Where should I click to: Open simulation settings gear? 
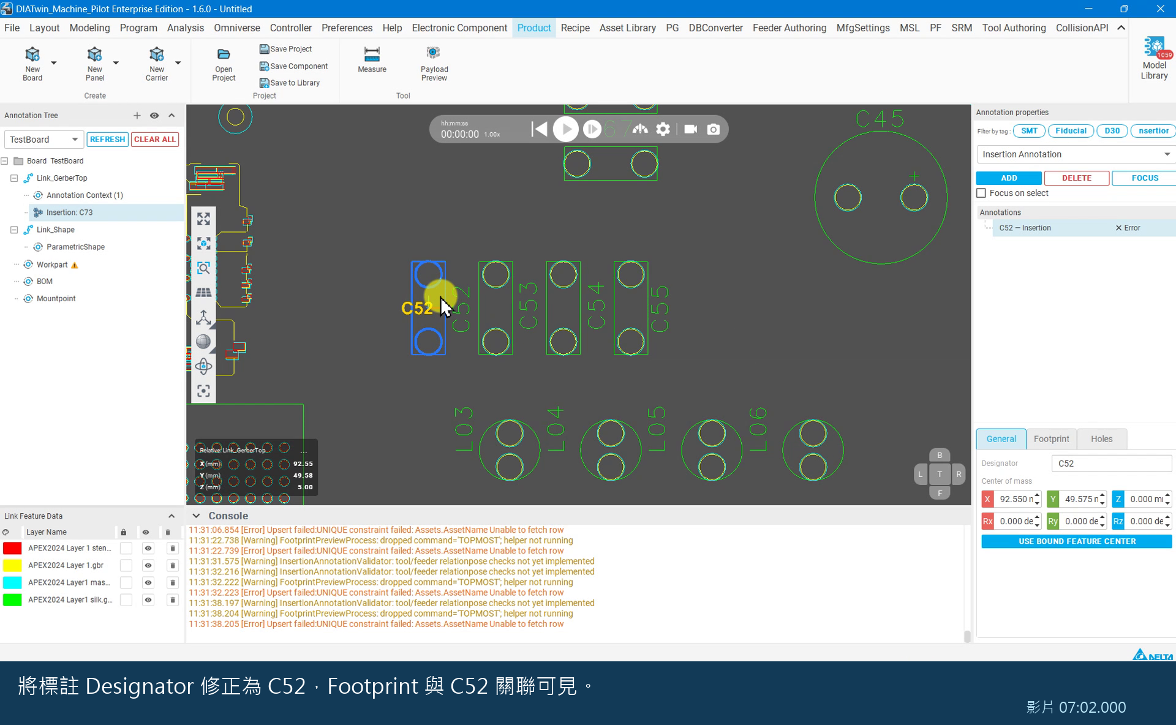[x=663, y=129]
